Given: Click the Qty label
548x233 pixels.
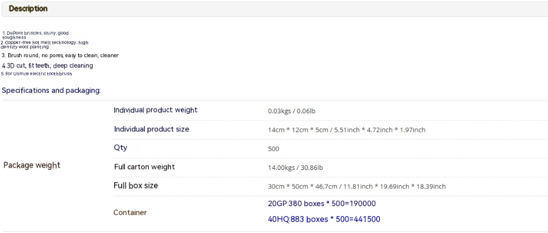Looking at the screenshot, I should point(121,147).
